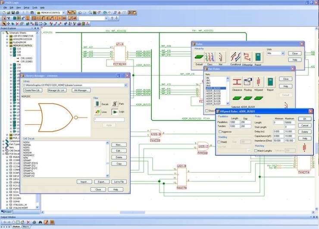319x229 pixels.
Task: Click the Print toolbar icon
Action: [x=18, y=12]
